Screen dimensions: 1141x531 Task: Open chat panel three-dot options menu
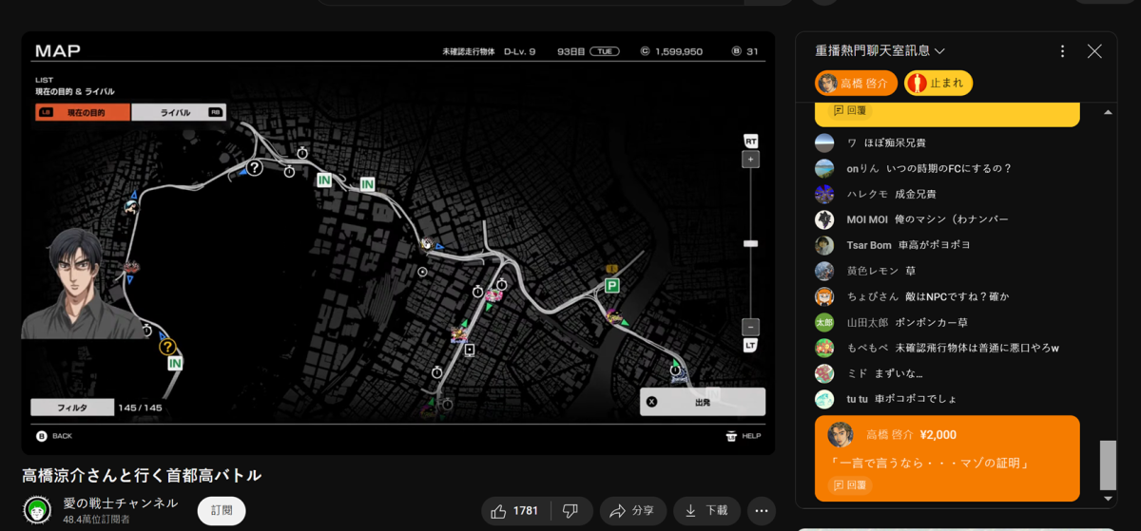pyautogui.click(x=1062, y=51)
